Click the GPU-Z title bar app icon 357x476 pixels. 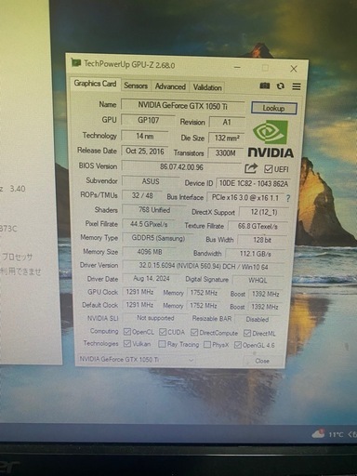coord(75,63)
